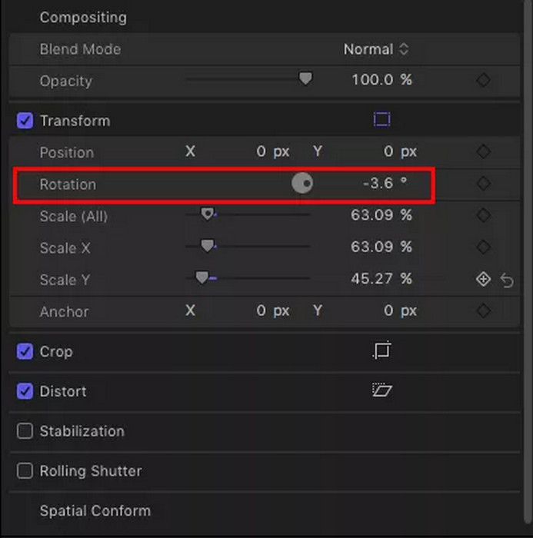Click the Transform onscreen controls icon

click(382, 120)
